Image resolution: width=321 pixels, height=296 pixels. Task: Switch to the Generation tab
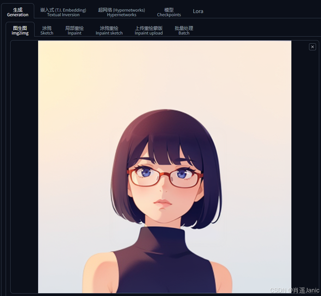coord(18,12)
